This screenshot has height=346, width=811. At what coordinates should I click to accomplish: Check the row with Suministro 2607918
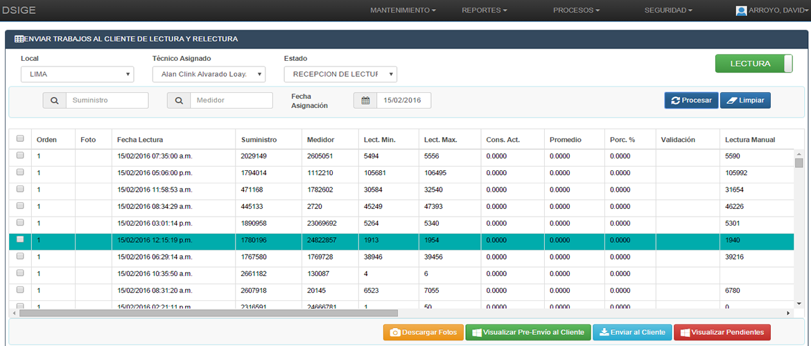[x=20, y=290]
